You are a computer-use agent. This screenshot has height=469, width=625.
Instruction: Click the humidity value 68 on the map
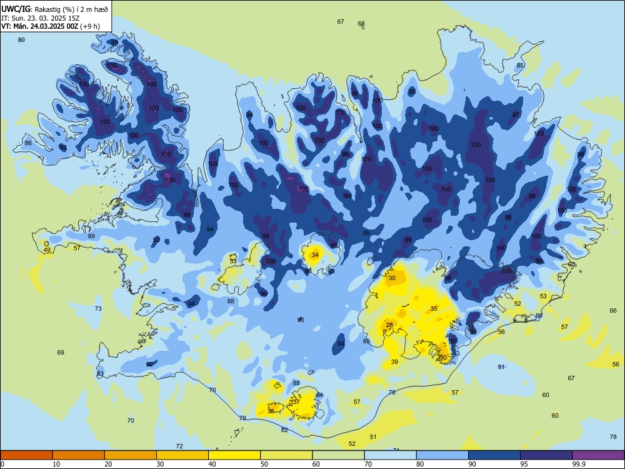[x=361, y=24]
